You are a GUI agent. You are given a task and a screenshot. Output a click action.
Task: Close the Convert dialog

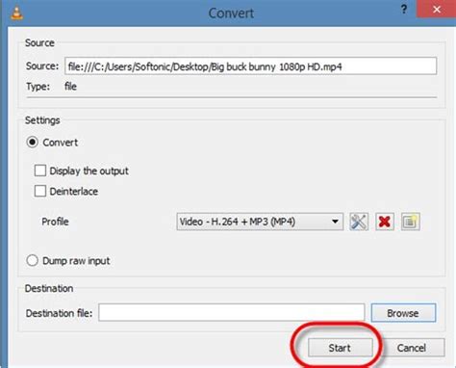tap(436, 10)
